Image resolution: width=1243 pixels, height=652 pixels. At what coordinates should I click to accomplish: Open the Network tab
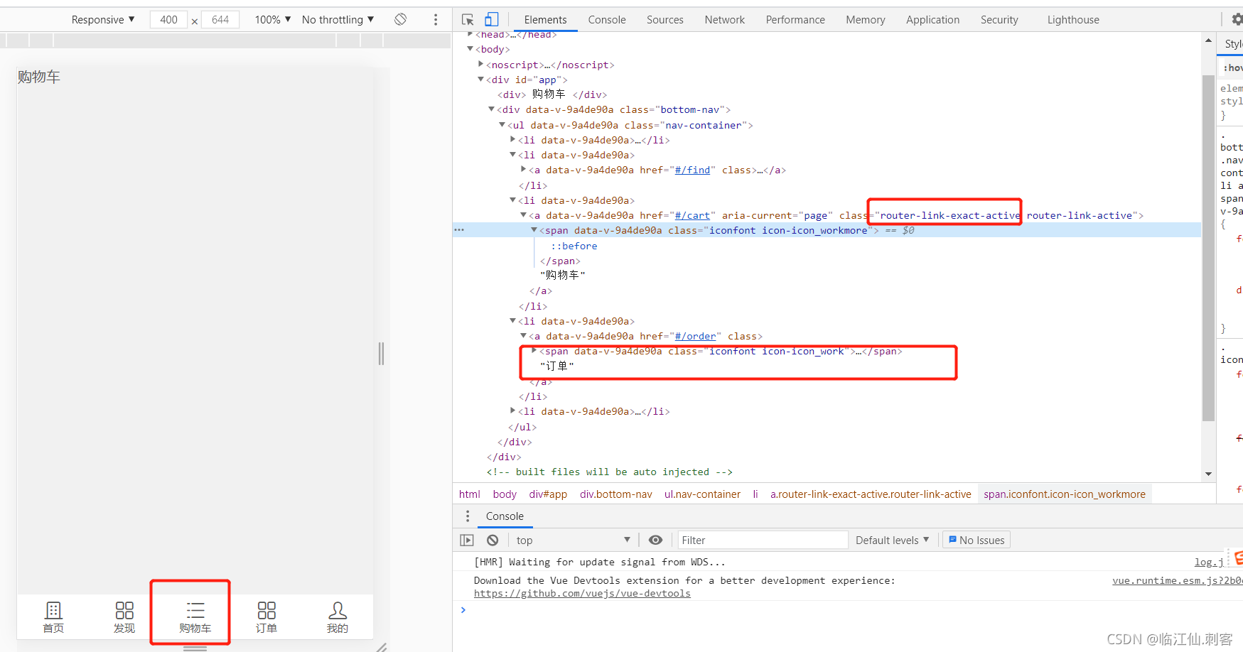[x=725, y=20]
